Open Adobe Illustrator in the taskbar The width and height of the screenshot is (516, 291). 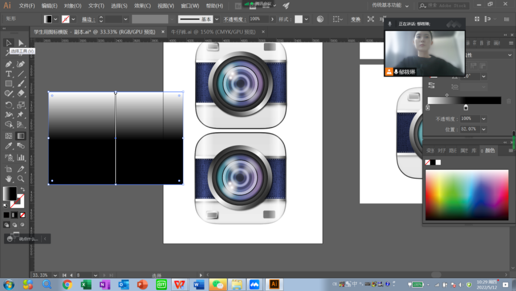click(x=273, y=284)
